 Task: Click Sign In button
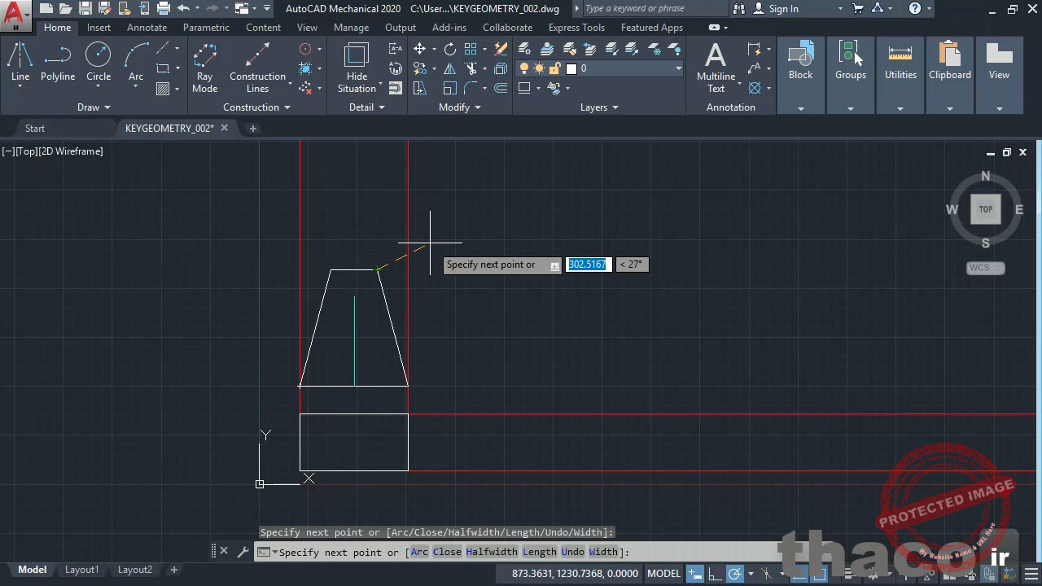[x=776, y=9]
